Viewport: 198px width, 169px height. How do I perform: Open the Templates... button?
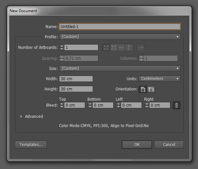[31, 145]
